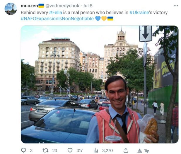Click the retweet arrows icon
The width and height of the screenshot is (181, 154).
tap(45, 150)
